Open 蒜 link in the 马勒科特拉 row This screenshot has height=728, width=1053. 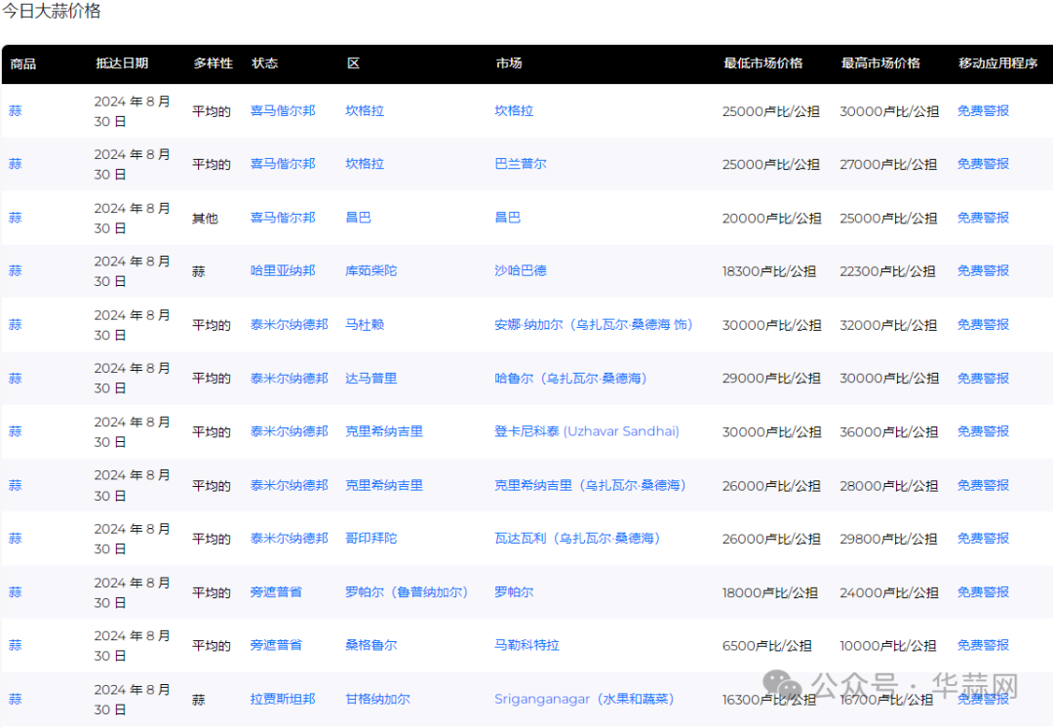(x=15, y=645)
